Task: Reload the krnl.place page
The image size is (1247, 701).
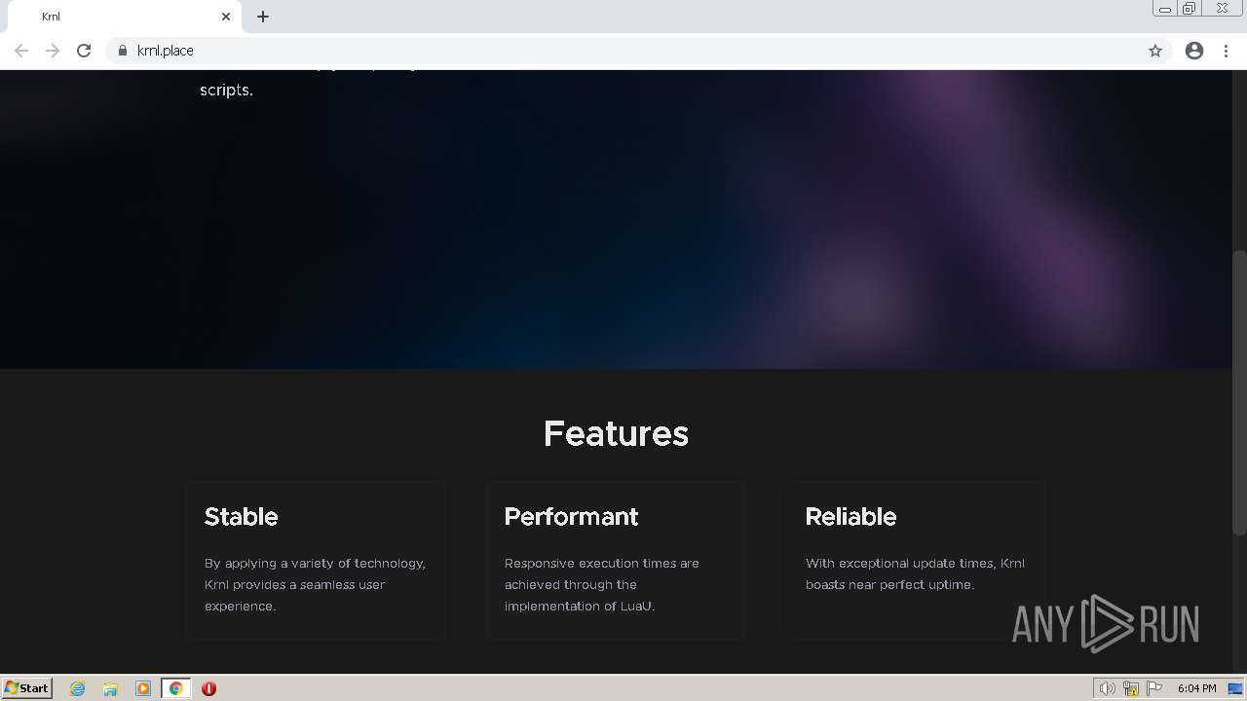Action: point(84,51)
